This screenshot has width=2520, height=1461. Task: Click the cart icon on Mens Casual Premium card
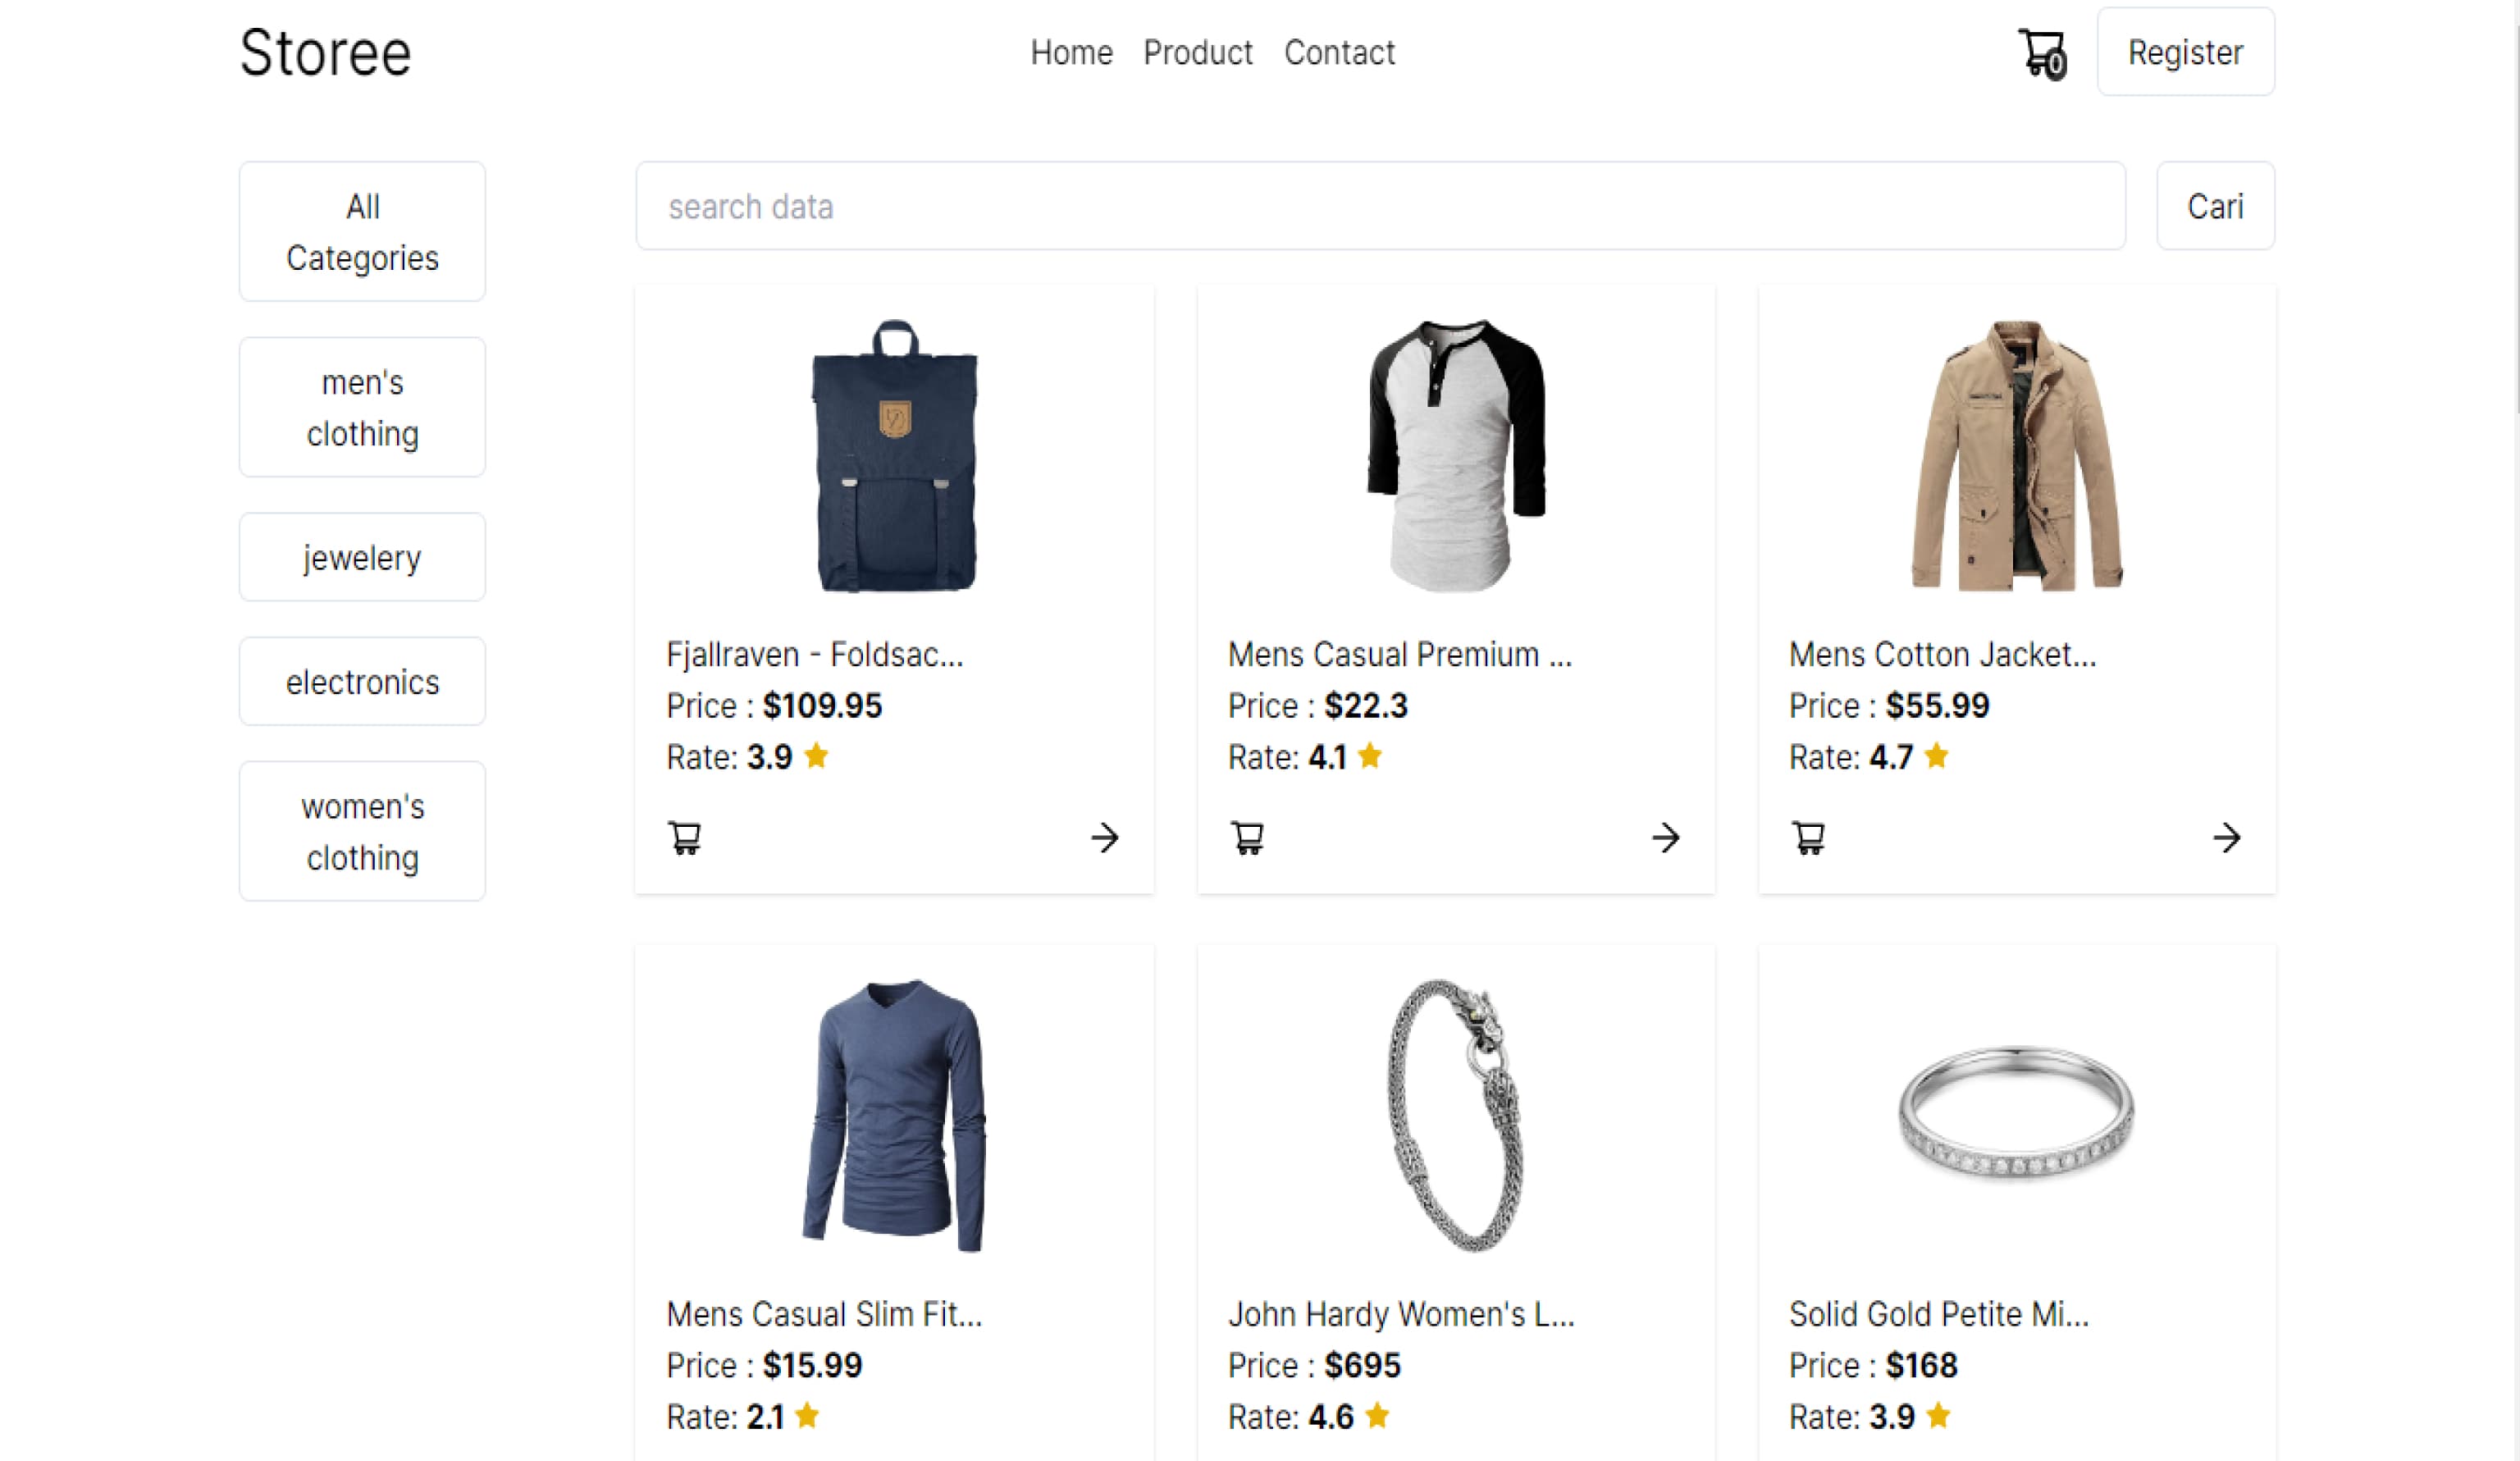(1247, 837)
